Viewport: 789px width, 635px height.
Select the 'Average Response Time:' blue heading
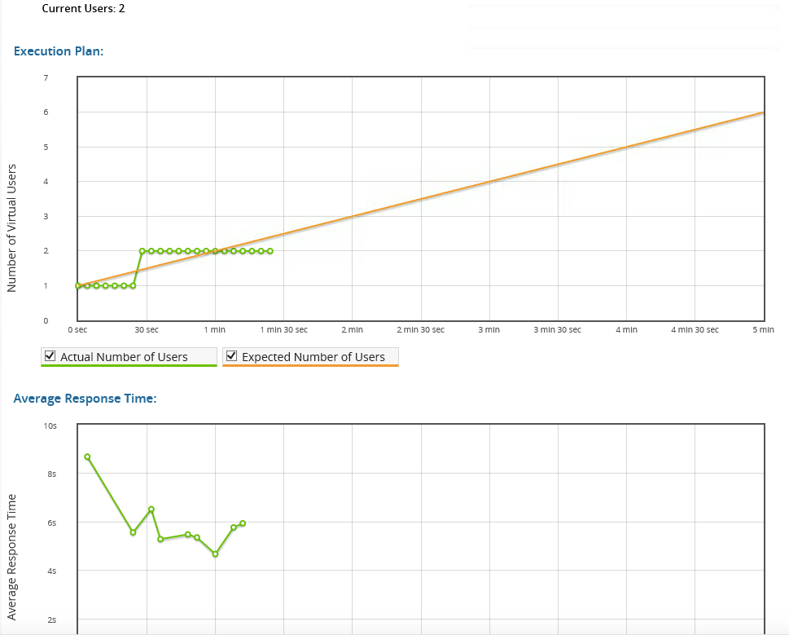85,399
